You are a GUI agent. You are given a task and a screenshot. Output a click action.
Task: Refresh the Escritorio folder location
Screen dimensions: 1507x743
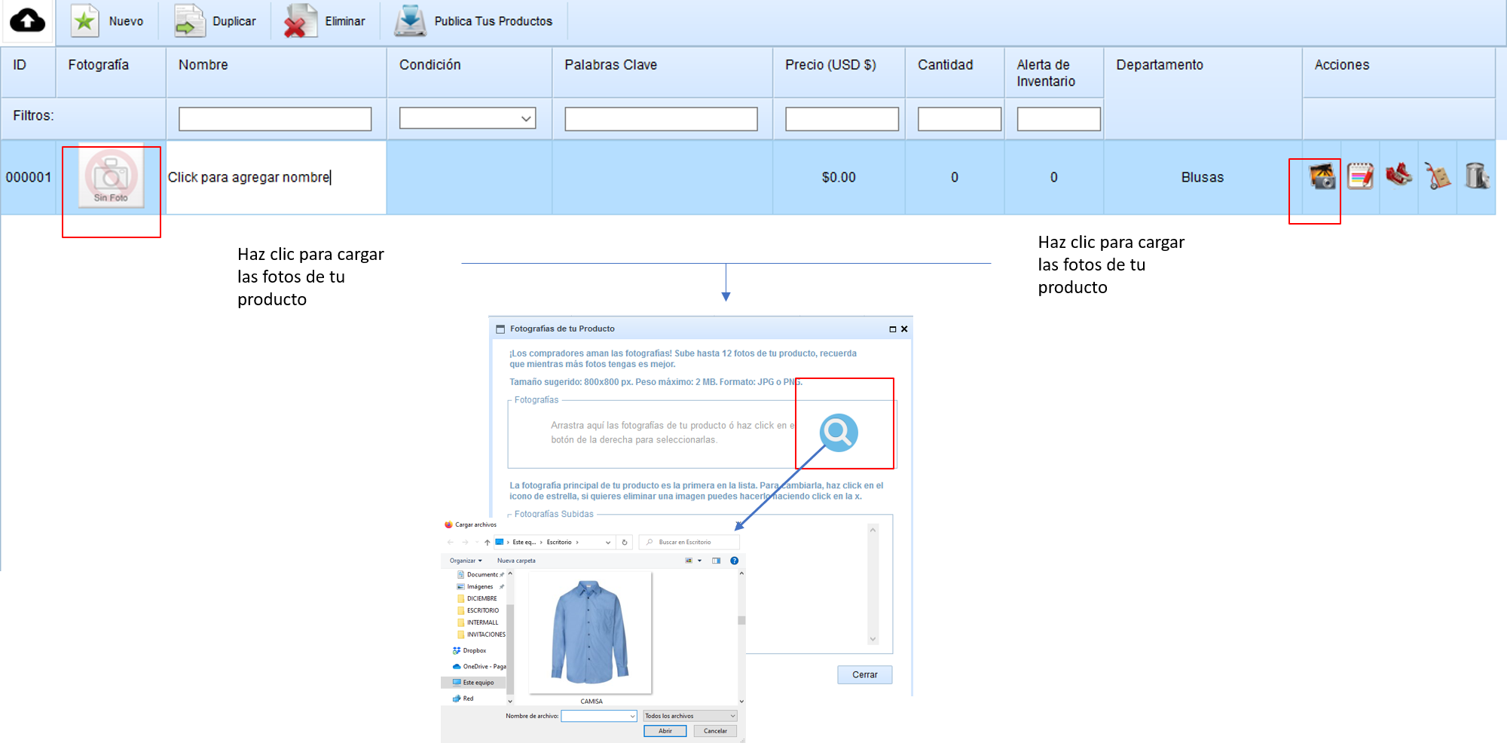[624, 543]
